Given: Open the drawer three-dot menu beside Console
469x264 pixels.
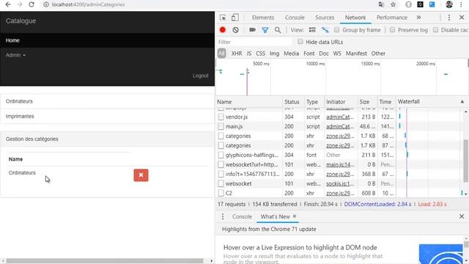Looking at the screenshot, I should 223,216.
